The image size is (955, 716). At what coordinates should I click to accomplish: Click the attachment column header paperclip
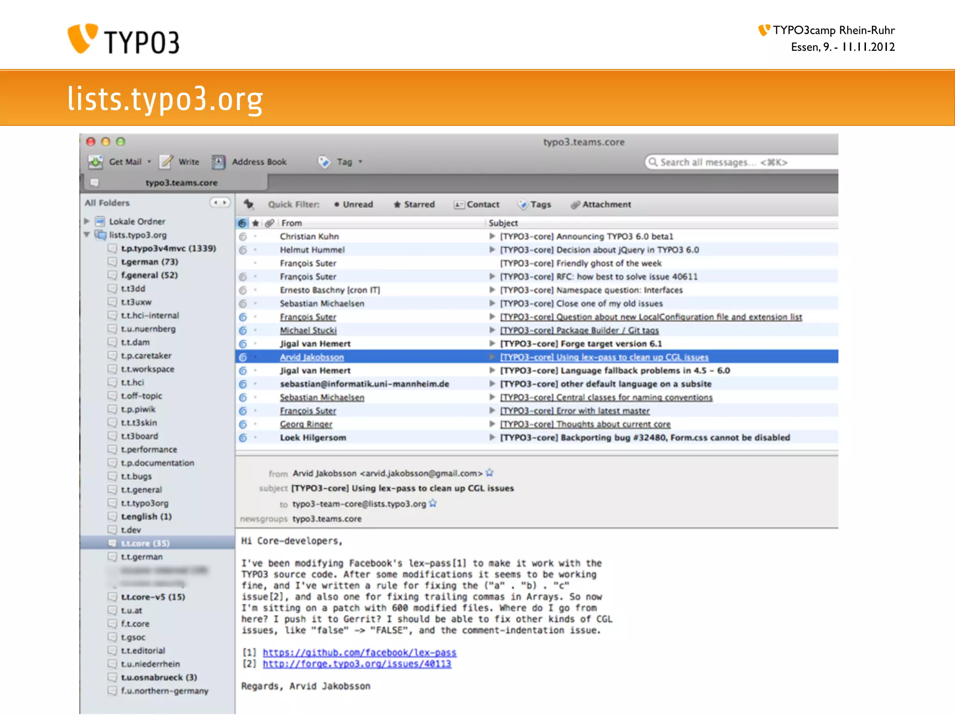pyautogui.click(x=269, y=223)
